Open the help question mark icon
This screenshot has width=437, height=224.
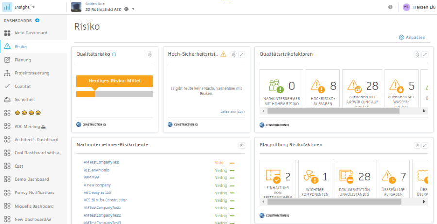point(390,7)
